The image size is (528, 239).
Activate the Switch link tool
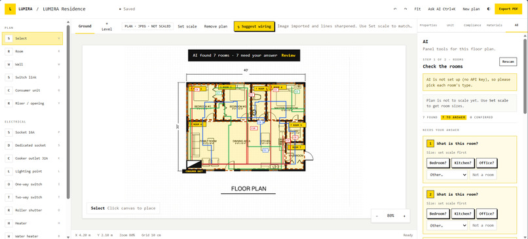click(32, 77)
